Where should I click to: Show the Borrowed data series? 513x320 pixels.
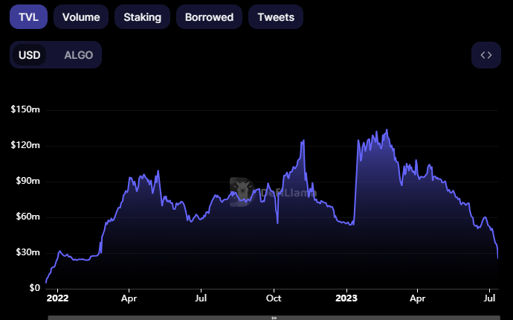pyautogui.click(x=209, y=16)
